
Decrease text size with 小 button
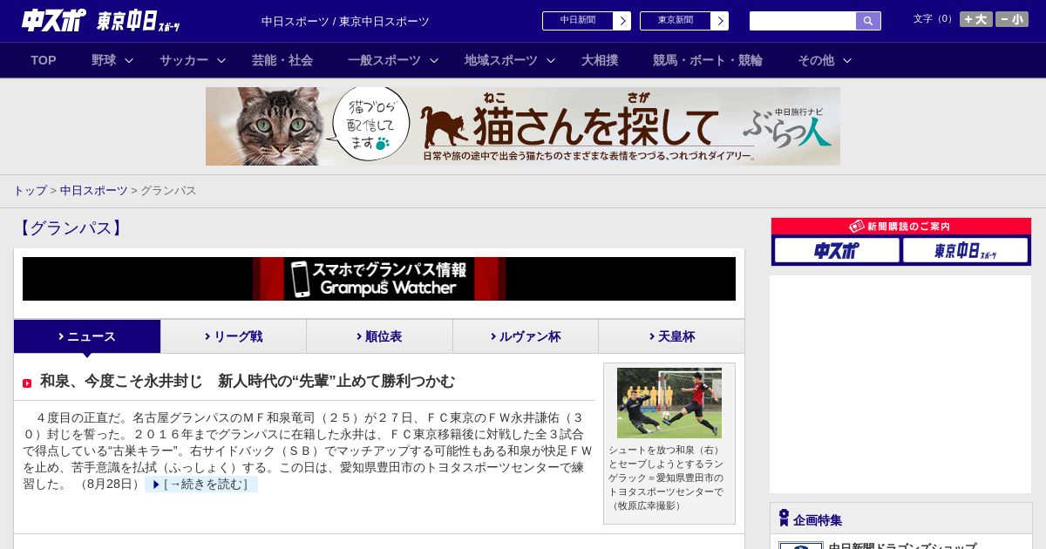click(x=1012, y=19)
